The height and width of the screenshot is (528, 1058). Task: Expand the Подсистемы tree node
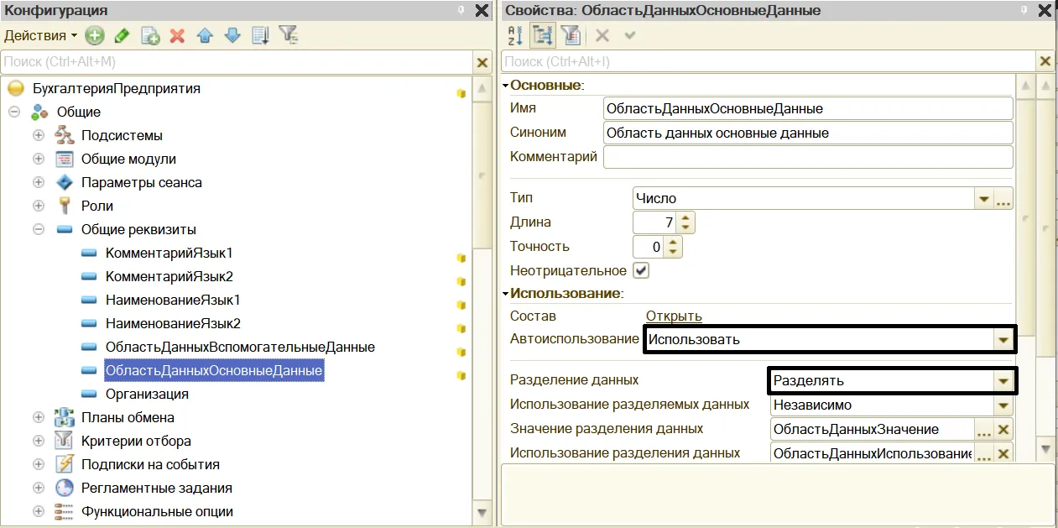point(39,135)
